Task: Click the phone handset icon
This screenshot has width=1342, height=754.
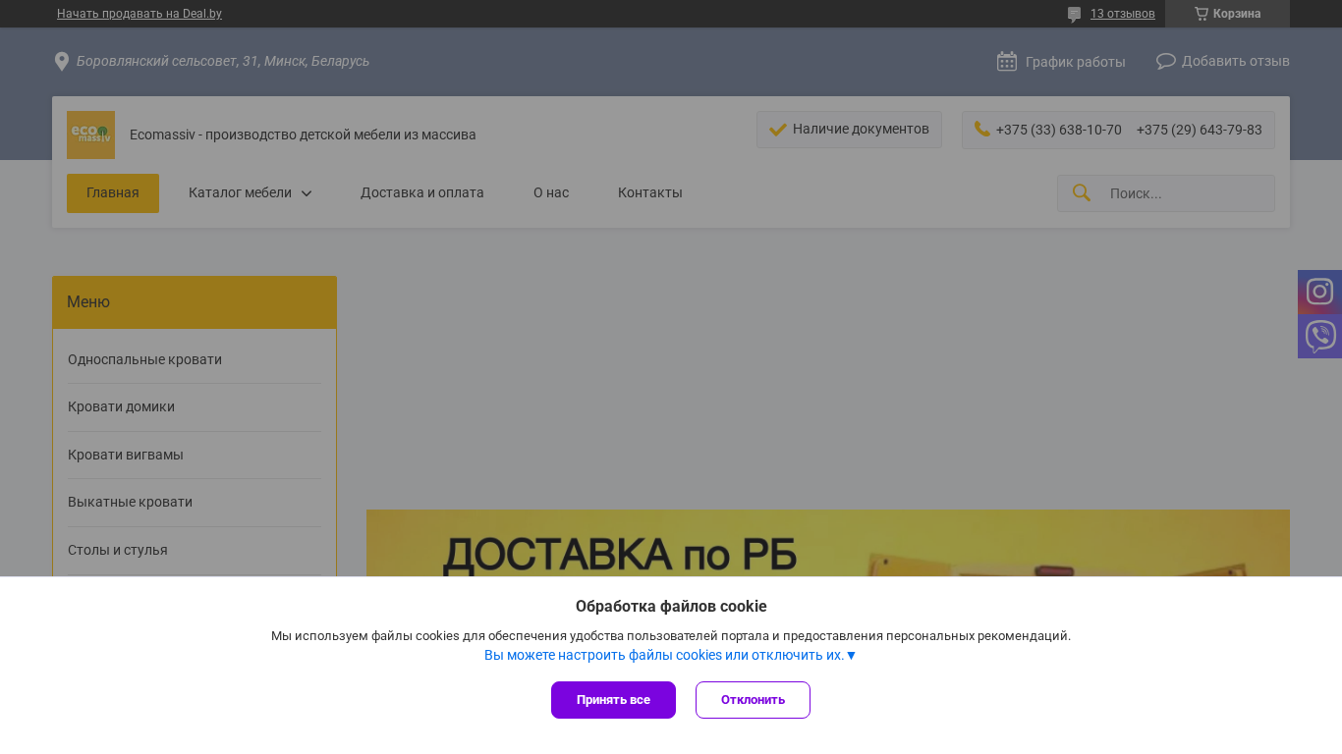Action: click(981, 129)
